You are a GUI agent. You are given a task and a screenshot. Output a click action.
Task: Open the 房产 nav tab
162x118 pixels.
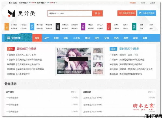(47, 38)
